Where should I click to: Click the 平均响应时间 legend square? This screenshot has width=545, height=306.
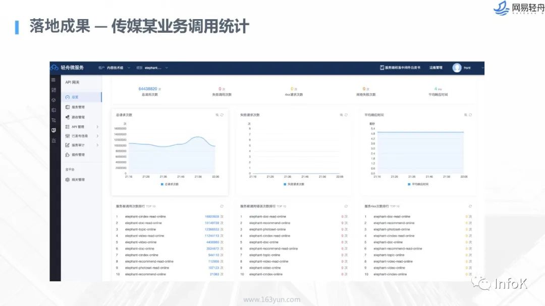tap(409, 184)
